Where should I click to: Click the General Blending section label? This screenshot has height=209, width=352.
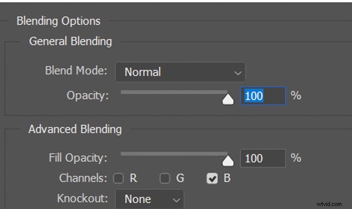(70, 41)
